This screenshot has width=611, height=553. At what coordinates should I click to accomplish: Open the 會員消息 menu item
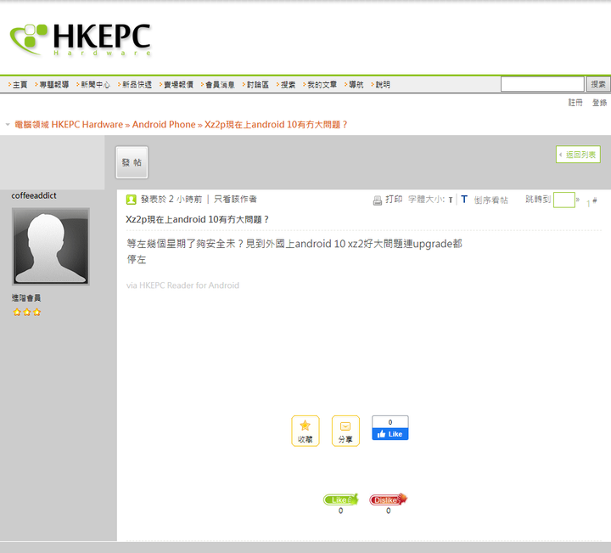pos(220,85)
